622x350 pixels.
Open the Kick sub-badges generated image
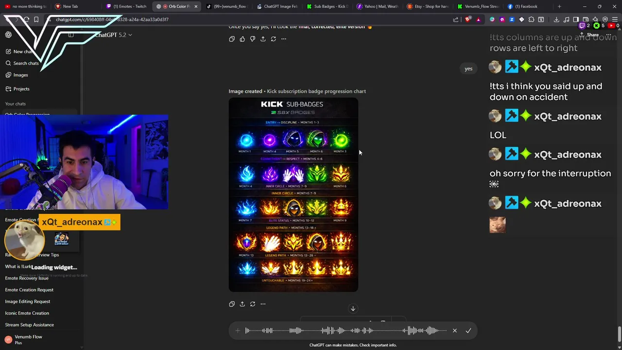pyautogui.click(x=294, y=194)
